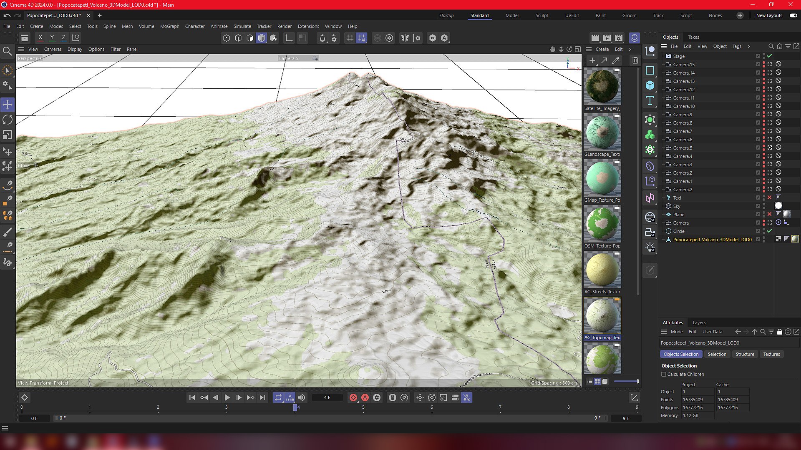Toggle sound speaker icon in timeline
This screenshot has width=801, height=450.
click(x=302, y=397)
